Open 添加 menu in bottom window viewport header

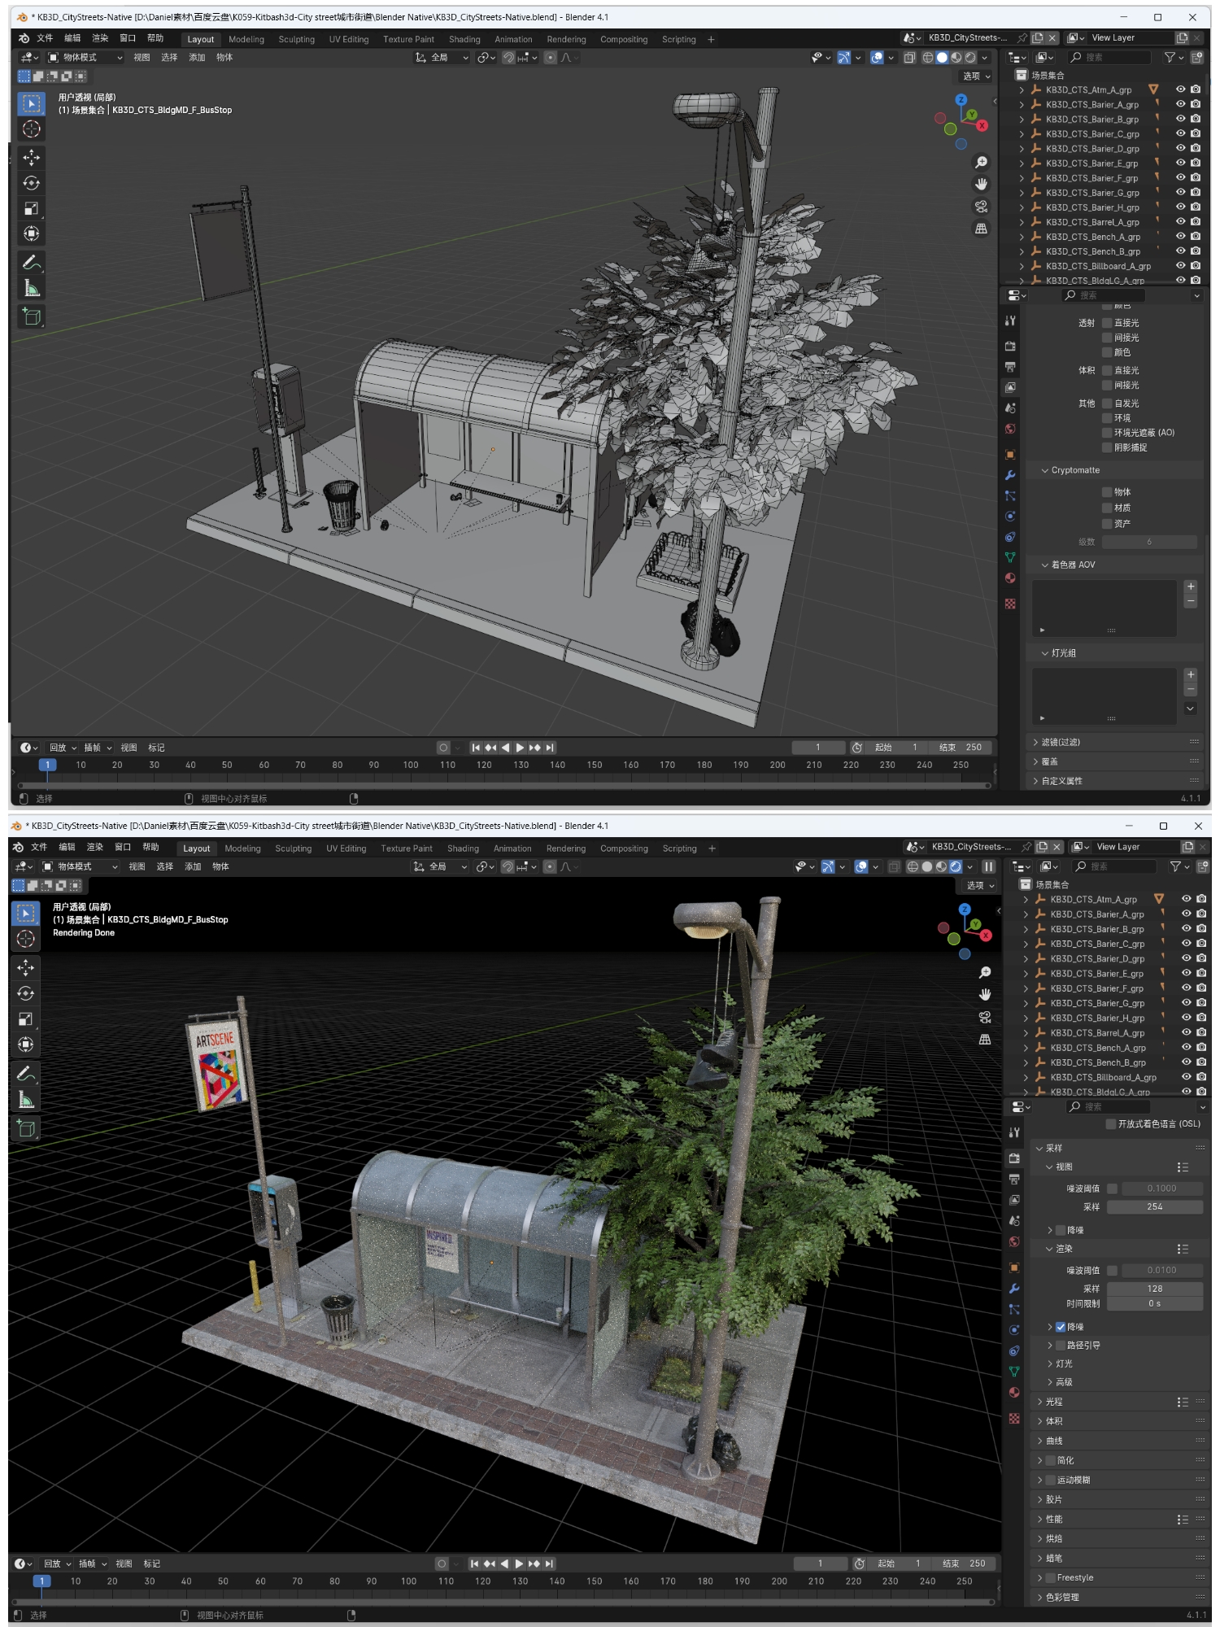point(192,867)
